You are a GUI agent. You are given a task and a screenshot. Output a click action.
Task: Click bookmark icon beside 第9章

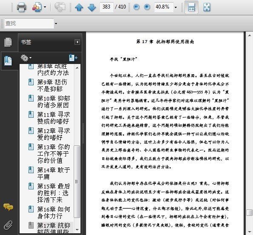click(31, 82)
